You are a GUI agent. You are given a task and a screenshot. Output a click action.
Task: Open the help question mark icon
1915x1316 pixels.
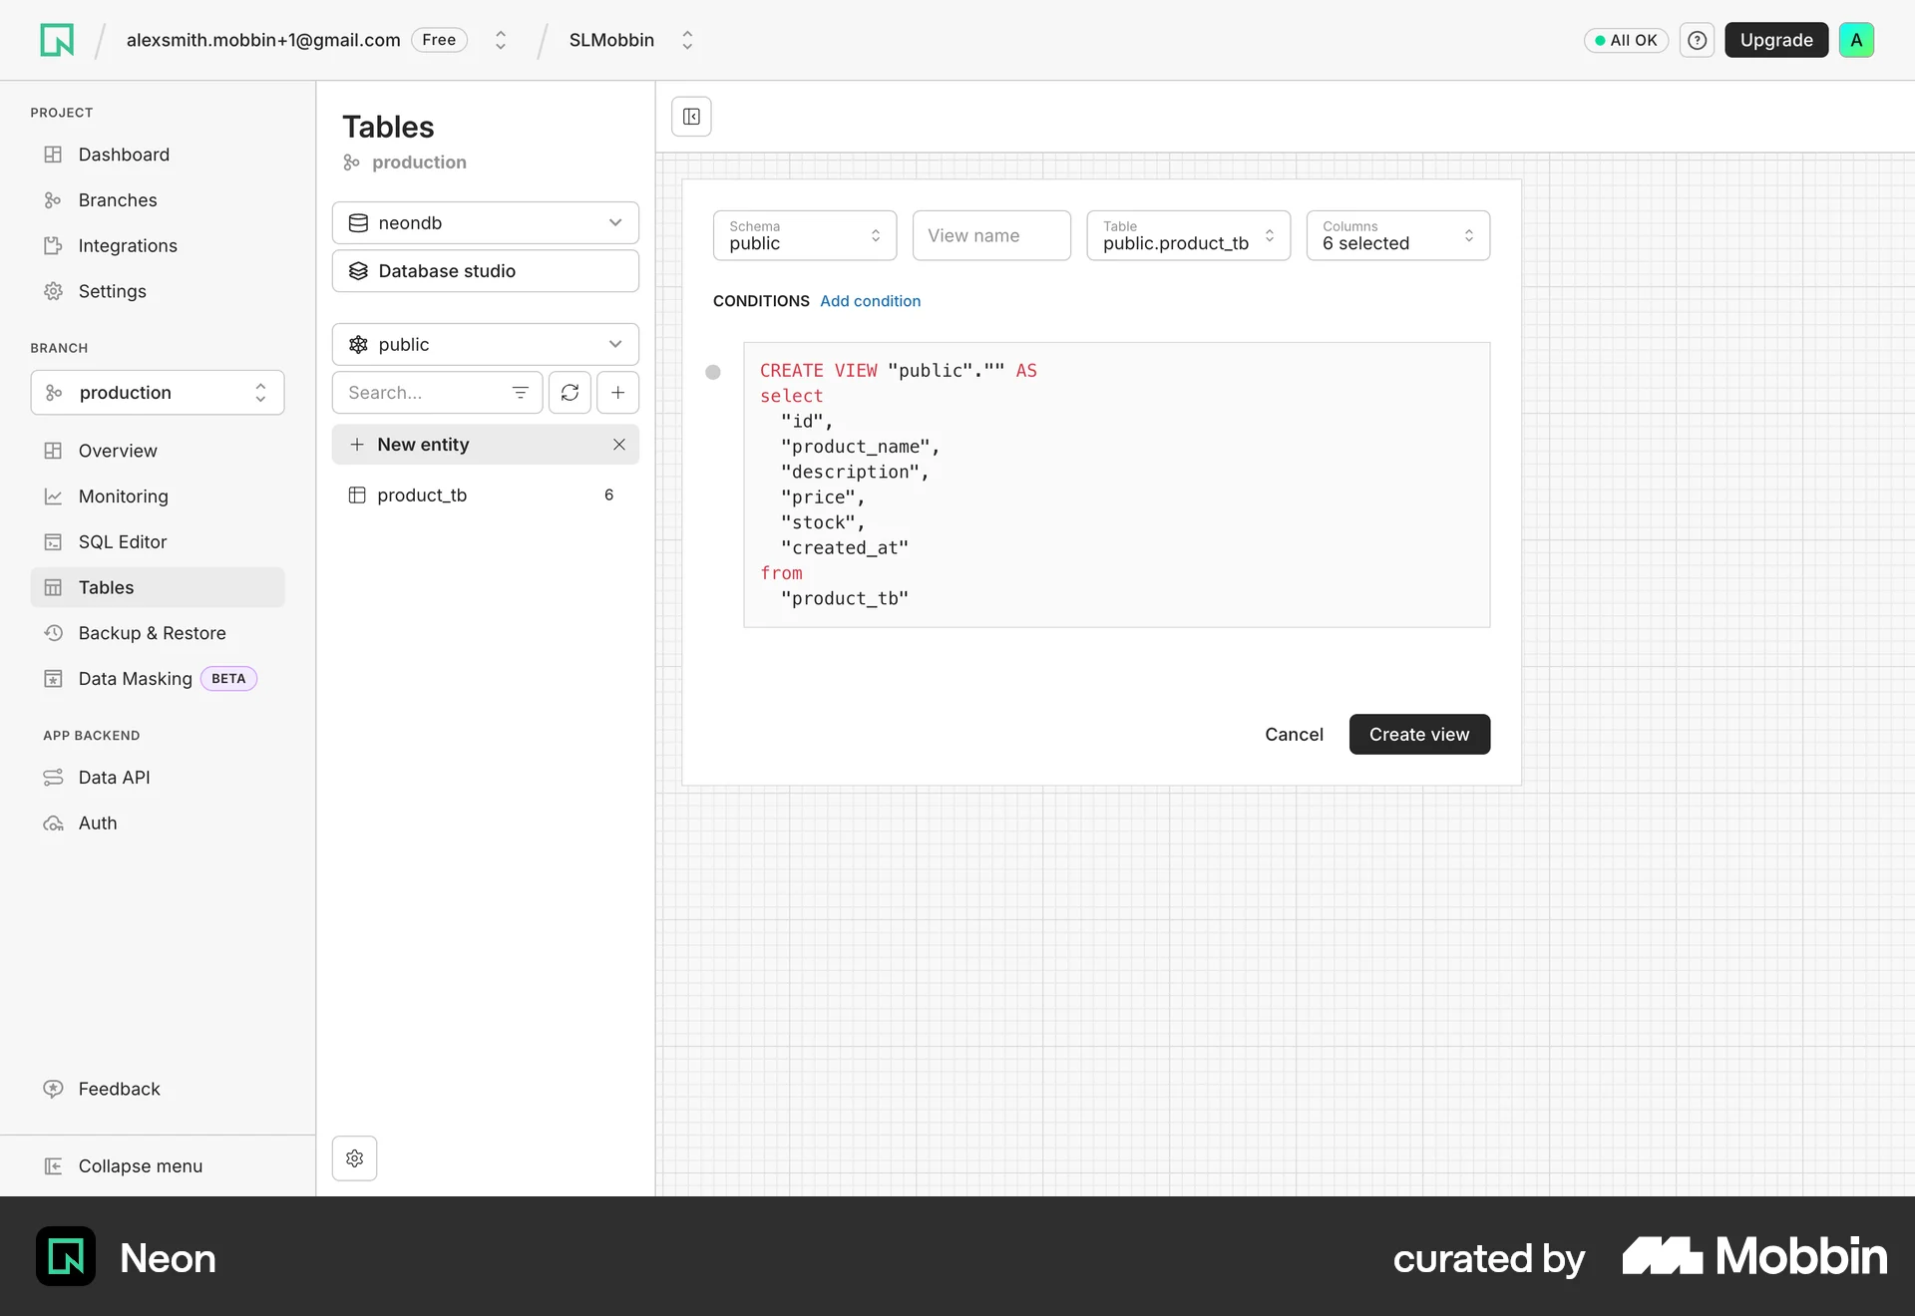[x=1697, y=40]
